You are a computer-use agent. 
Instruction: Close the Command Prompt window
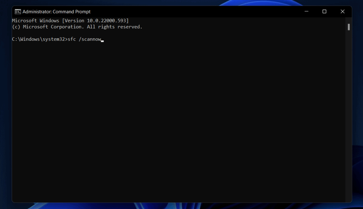coord(342,11)
